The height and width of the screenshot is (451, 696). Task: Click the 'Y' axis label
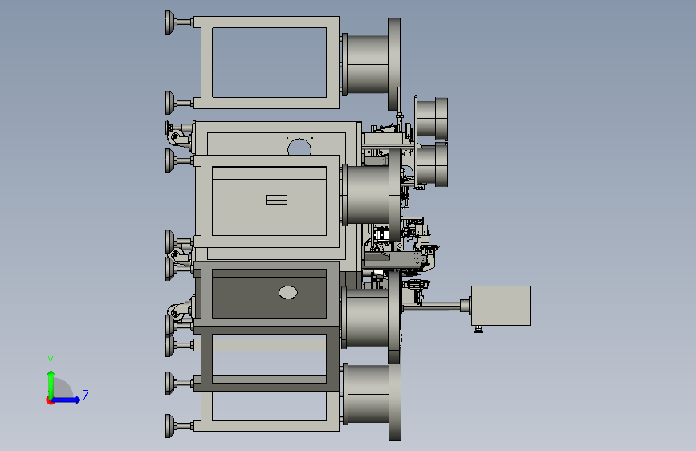point(51,361)
